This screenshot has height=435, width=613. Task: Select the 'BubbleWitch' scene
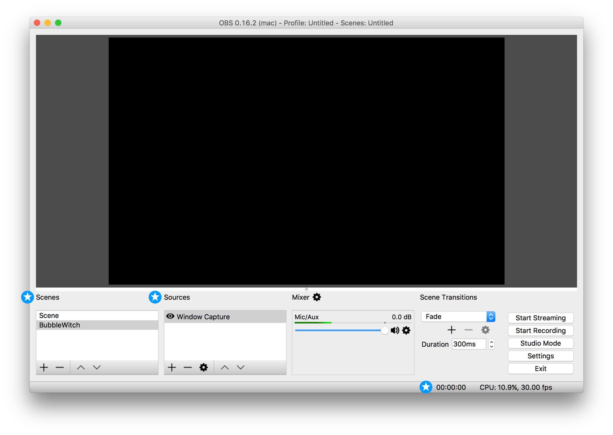coord(97,325)
